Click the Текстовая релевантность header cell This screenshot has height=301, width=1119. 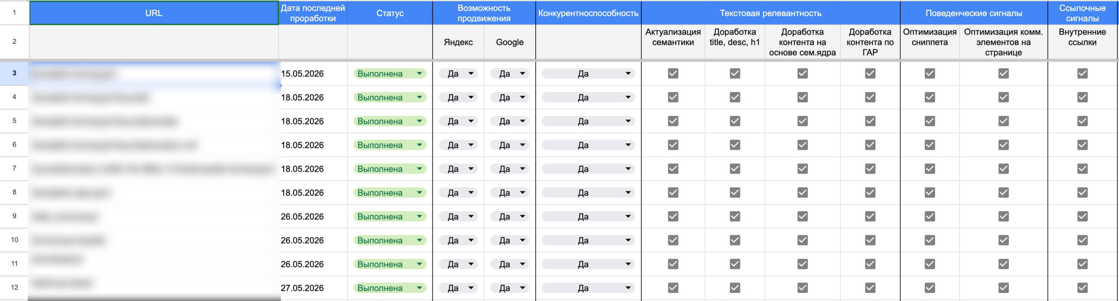click(770, 13)
